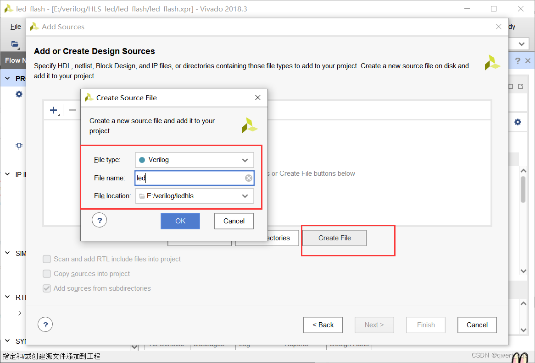Collapse the PROJECT MANAGER section chevron
Image resolution: width=535 pixels, height=363 pixels.
(7, 78)
